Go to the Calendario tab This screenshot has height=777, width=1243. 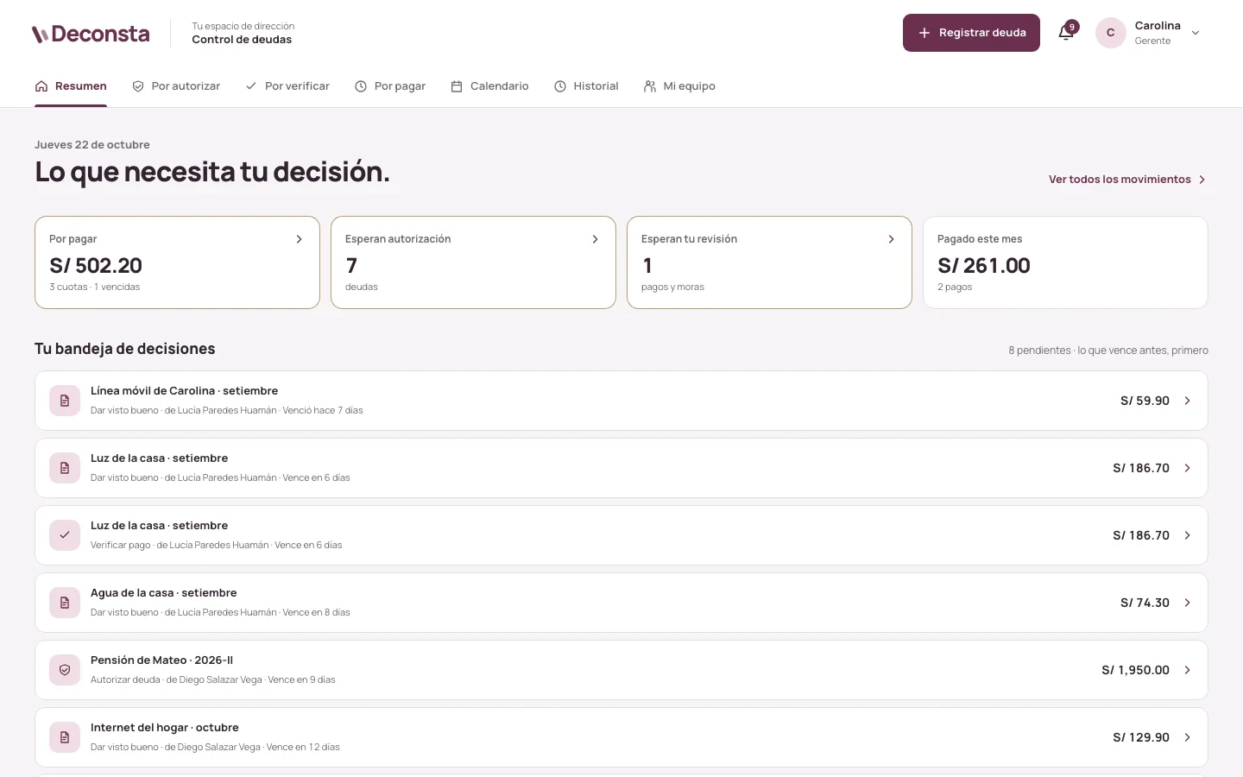click(x=489, y=86)
